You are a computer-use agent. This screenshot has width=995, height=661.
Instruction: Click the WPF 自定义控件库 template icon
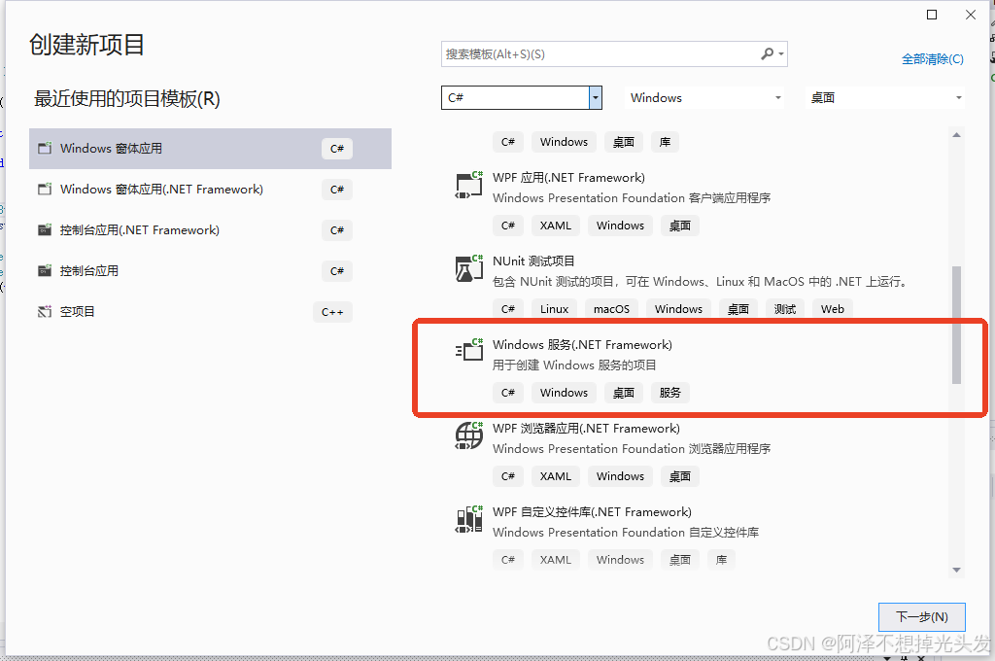469,519
